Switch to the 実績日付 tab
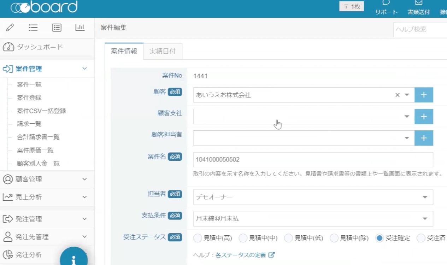This screenshot has height=265, width=447. click(163, 51)
